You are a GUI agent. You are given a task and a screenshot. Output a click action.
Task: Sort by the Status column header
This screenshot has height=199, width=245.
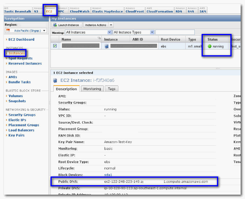(x=217, y=39)
